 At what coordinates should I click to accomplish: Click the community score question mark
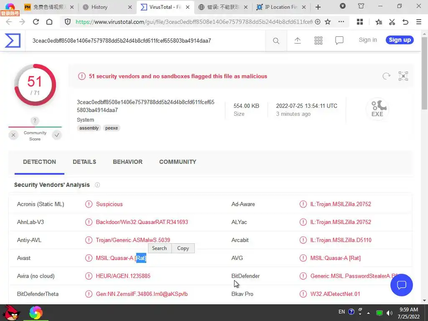(35, 121)
